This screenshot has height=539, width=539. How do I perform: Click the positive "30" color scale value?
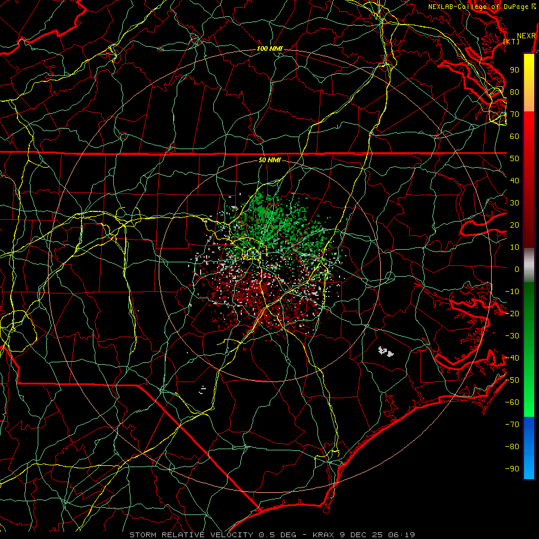point(514,203)
